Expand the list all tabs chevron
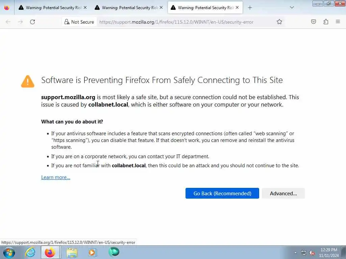The width and height of the screenshot is (346, 259). (292, 8)
